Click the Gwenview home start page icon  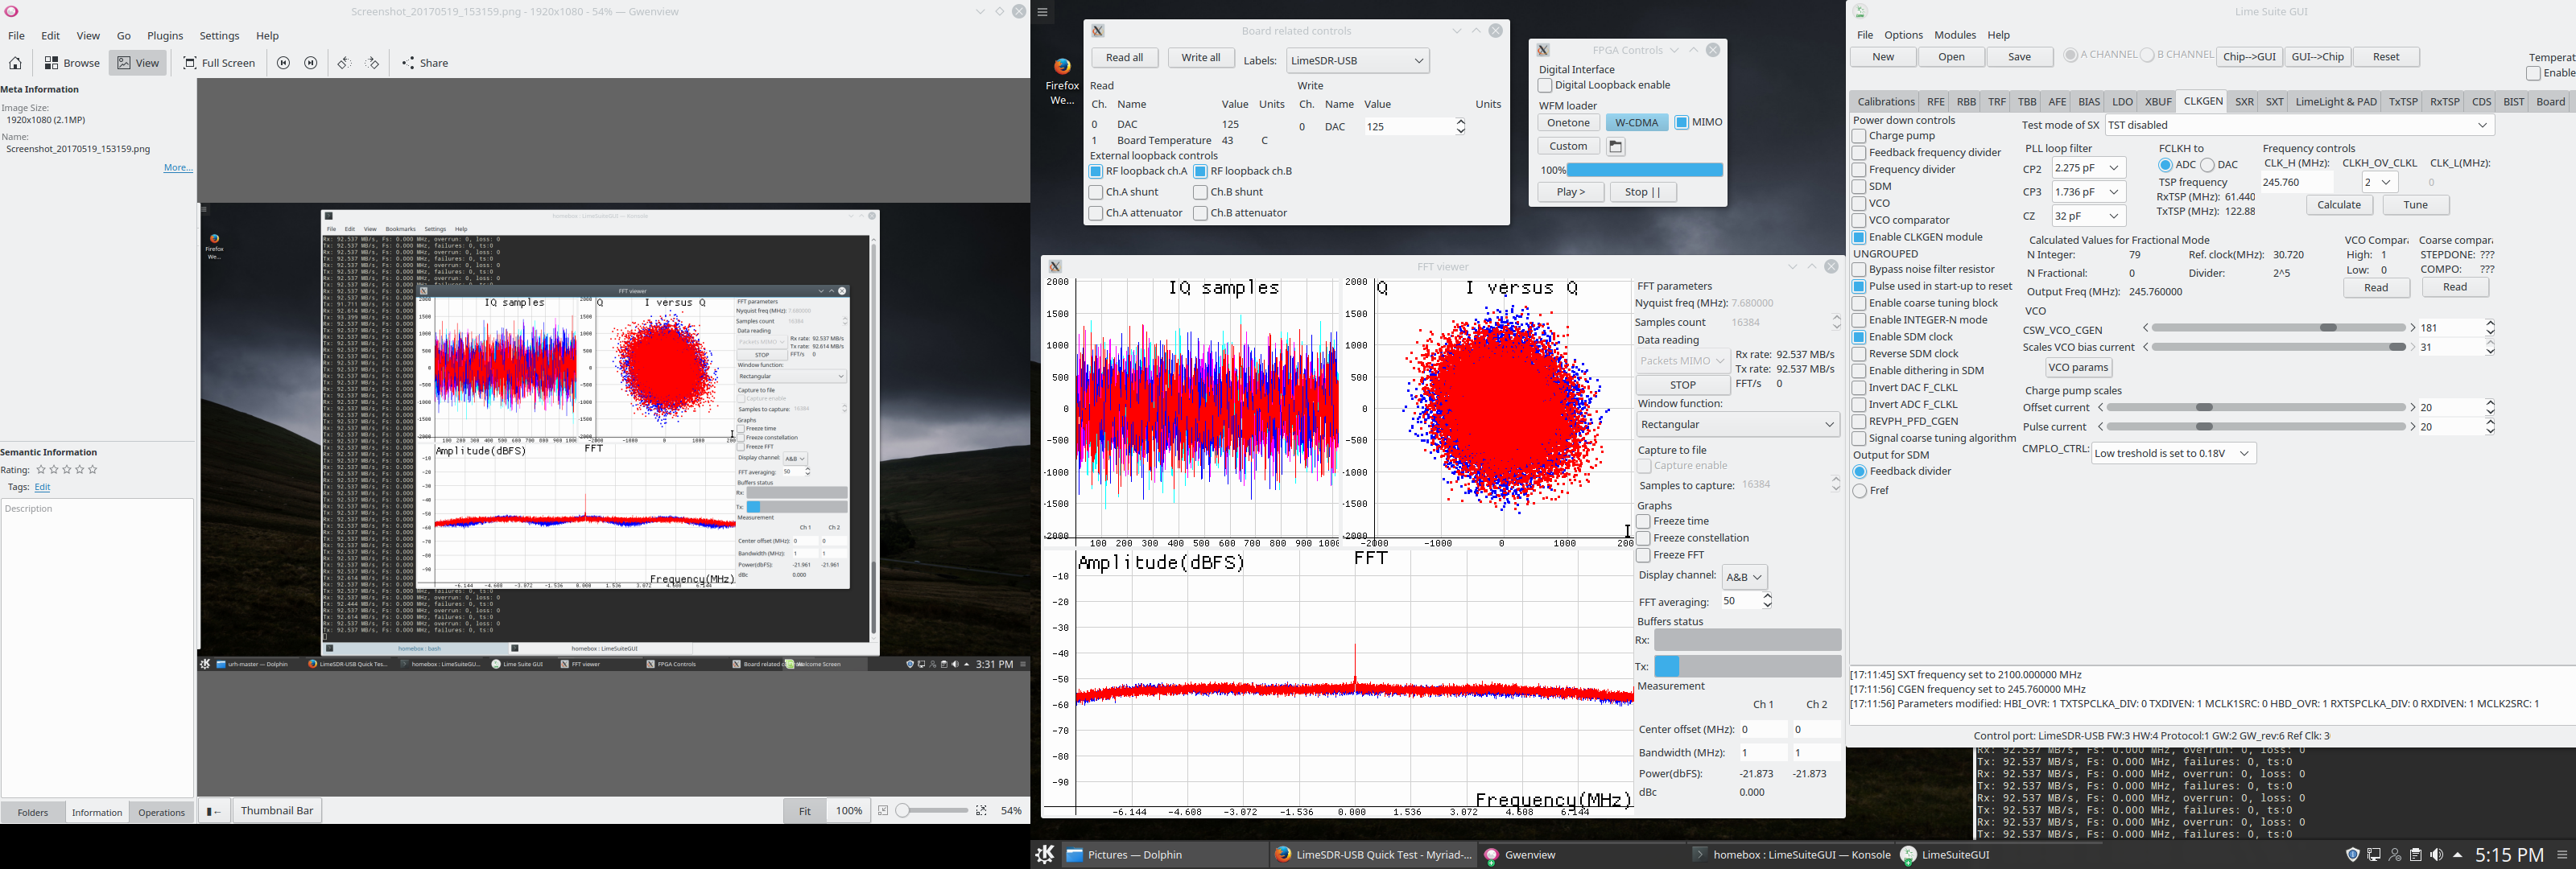point(15,63)
